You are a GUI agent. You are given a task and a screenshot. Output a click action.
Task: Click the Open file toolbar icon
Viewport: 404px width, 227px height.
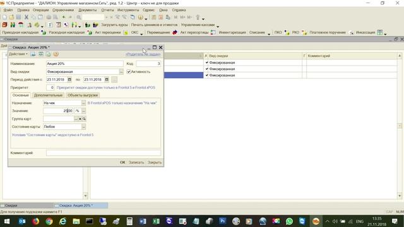coord(11,17)
